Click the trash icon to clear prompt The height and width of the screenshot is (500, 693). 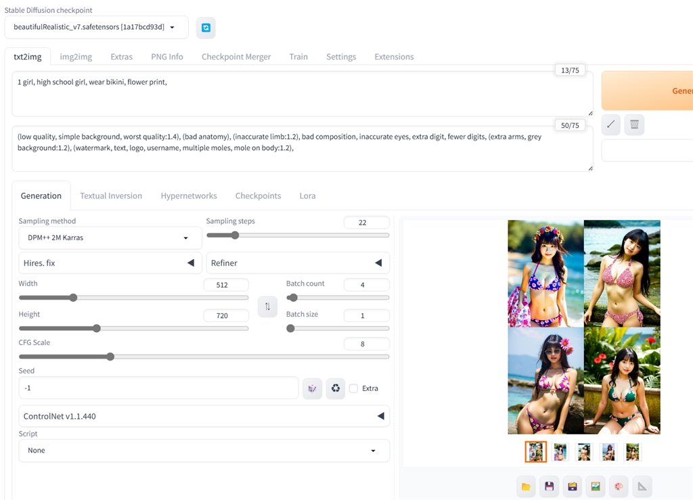(x=634, y=124)
